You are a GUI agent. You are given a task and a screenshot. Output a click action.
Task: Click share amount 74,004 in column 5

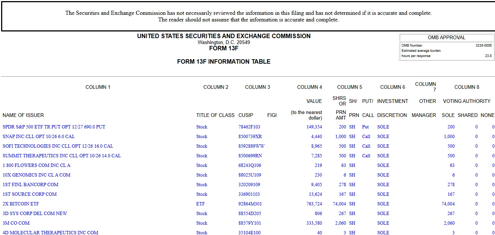339,204
